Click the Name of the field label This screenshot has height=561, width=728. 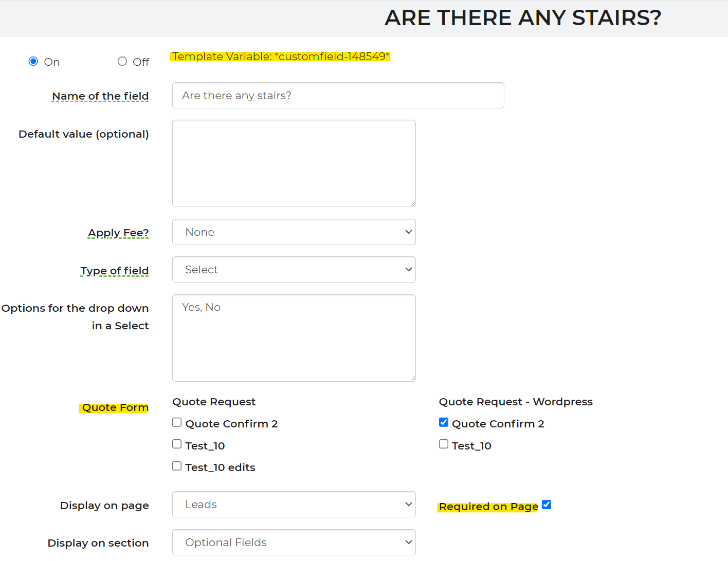click(100, 96)
